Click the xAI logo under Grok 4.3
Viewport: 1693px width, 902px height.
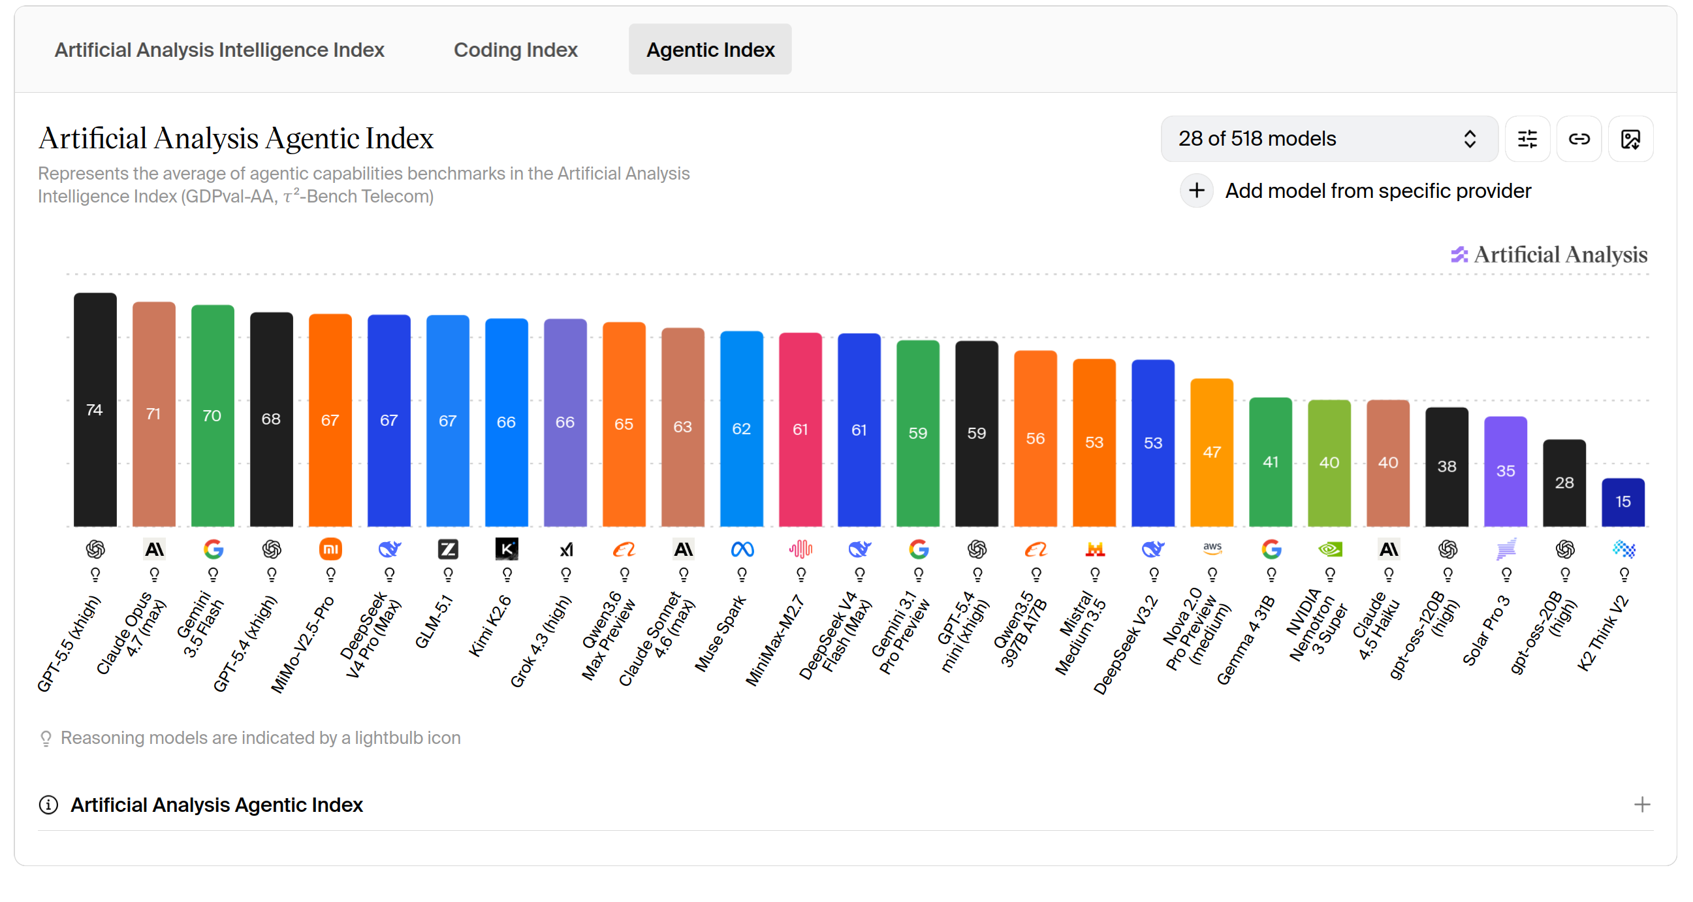(x=566, y=549)
